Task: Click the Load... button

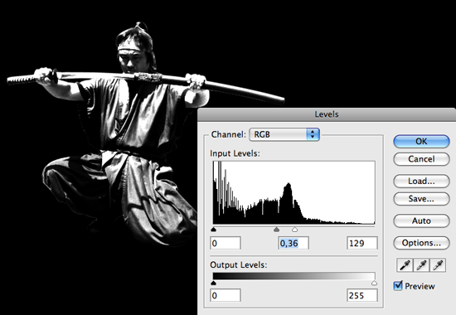Action: (421, 182)
